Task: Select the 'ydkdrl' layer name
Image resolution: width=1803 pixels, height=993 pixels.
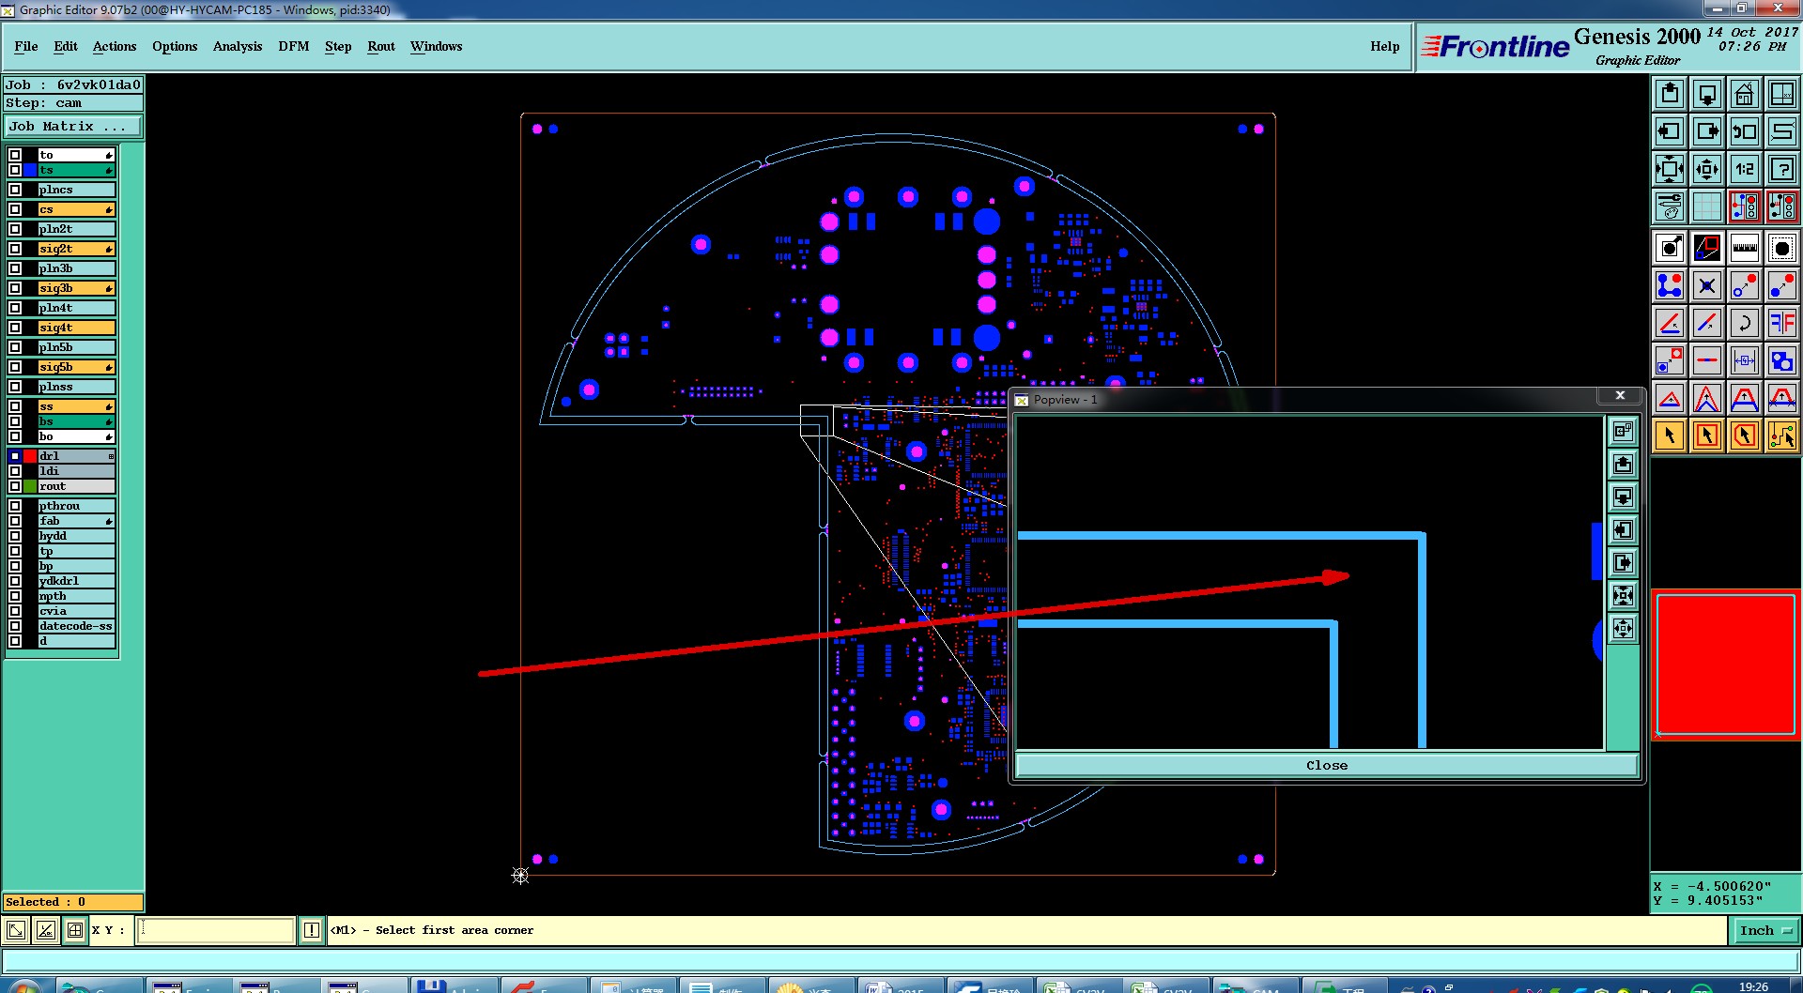Action: click(77, 581)
